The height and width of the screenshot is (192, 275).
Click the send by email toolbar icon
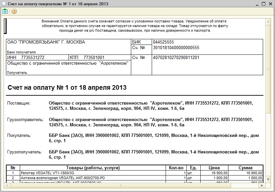[5, 11]
